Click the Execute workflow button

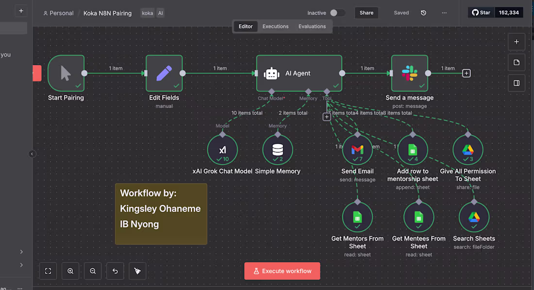tap(282, 271)
